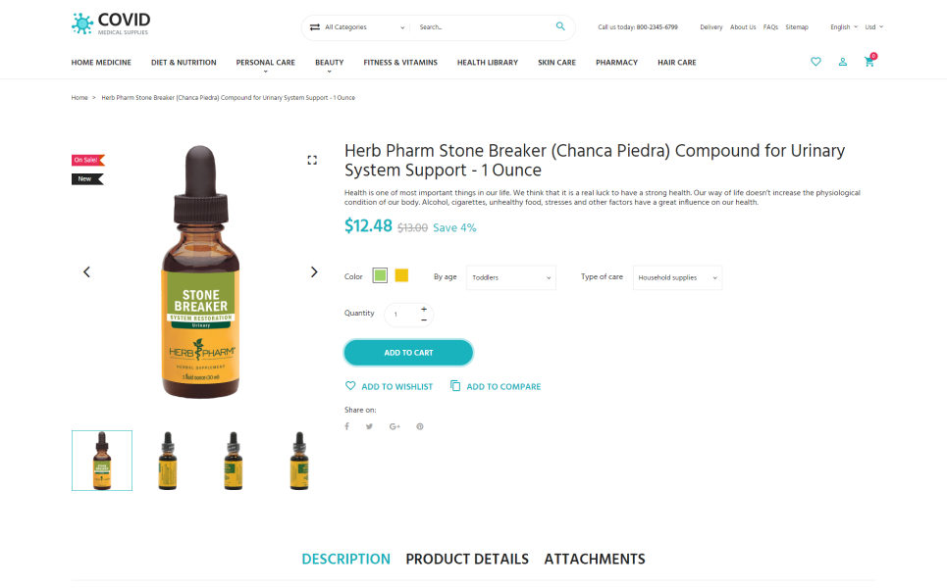The height and width of the screenshot is (588, 947).
Task: Open the Health Library menu item
Action: coord(488,62)
